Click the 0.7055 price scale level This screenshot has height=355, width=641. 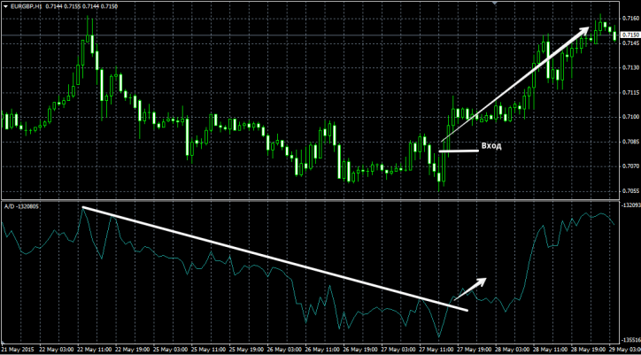pyautogui.click(x=630, y=190)
